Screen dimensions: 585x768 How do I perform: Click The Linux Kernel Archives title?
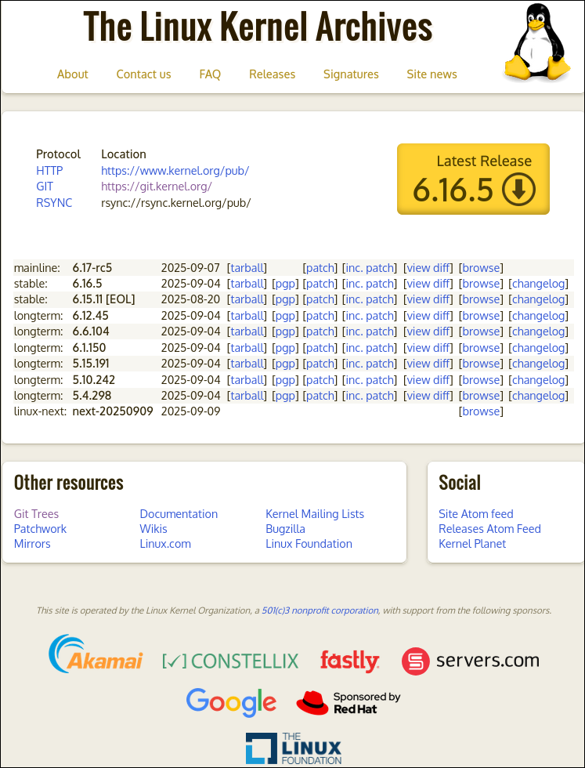pyautogui.click(x=258, y=26)
